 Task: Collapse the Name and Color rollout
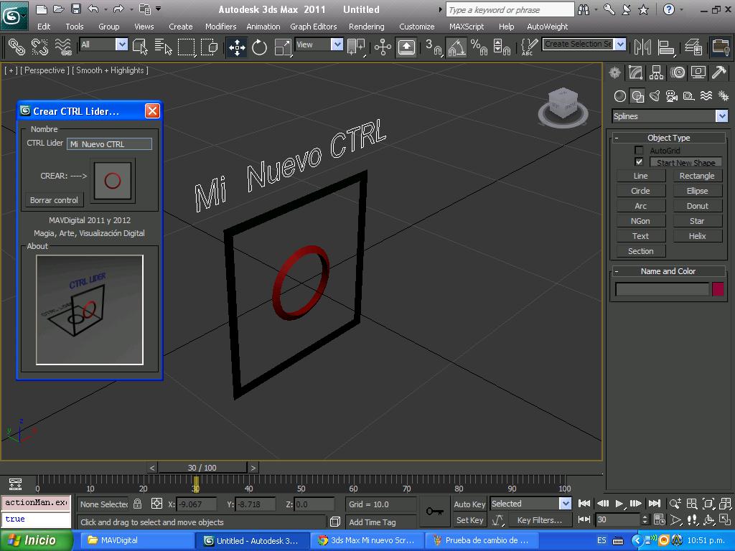point(668,271)
